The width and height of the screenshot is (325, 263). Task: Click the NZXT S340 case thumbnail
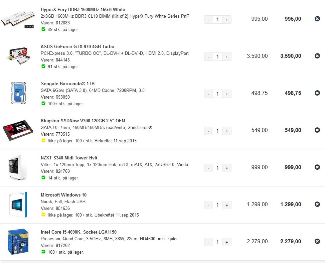(18, 167)
